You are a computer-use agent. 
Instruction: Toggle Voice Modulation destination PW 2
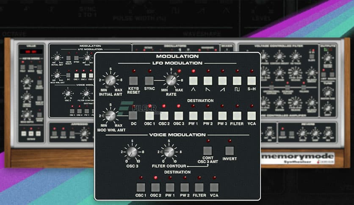pos(185,187)
